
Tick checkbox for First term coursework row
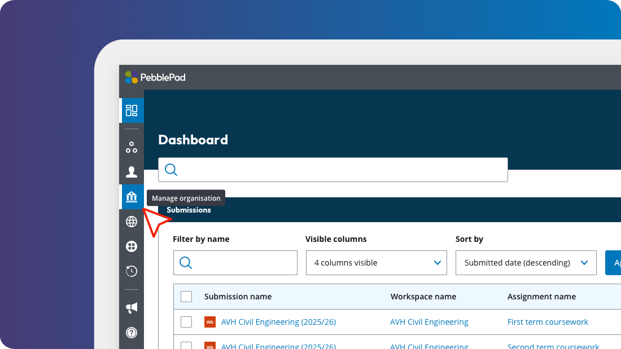point(186,322)
